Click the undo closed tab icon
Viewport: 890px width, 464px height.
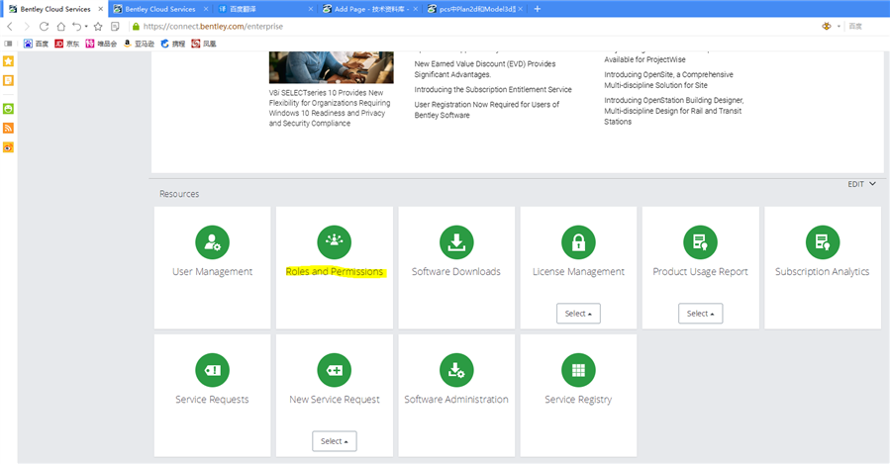pos(76,26)
